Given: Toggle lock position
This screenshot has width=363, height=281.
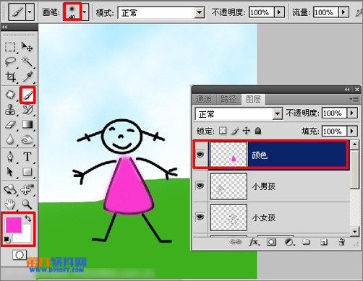Looking at the screenshot, I should pyautogui.click(x=246, y=131).
